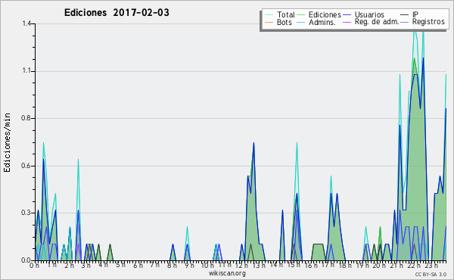Click the Bots orange legend line swatch
This screenshot has height=280, width=454.
269,22
